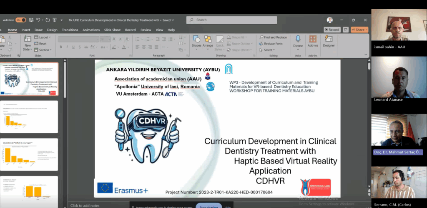Open the Shape Effects dropdown

pyautogui.click(x=240, y=50)
